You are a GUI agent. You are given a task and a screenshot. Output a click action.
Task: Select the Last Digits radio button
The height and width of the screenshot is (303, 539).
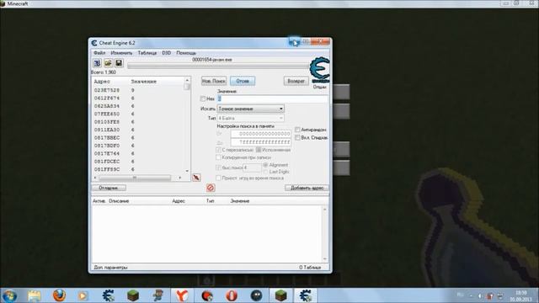266,172
